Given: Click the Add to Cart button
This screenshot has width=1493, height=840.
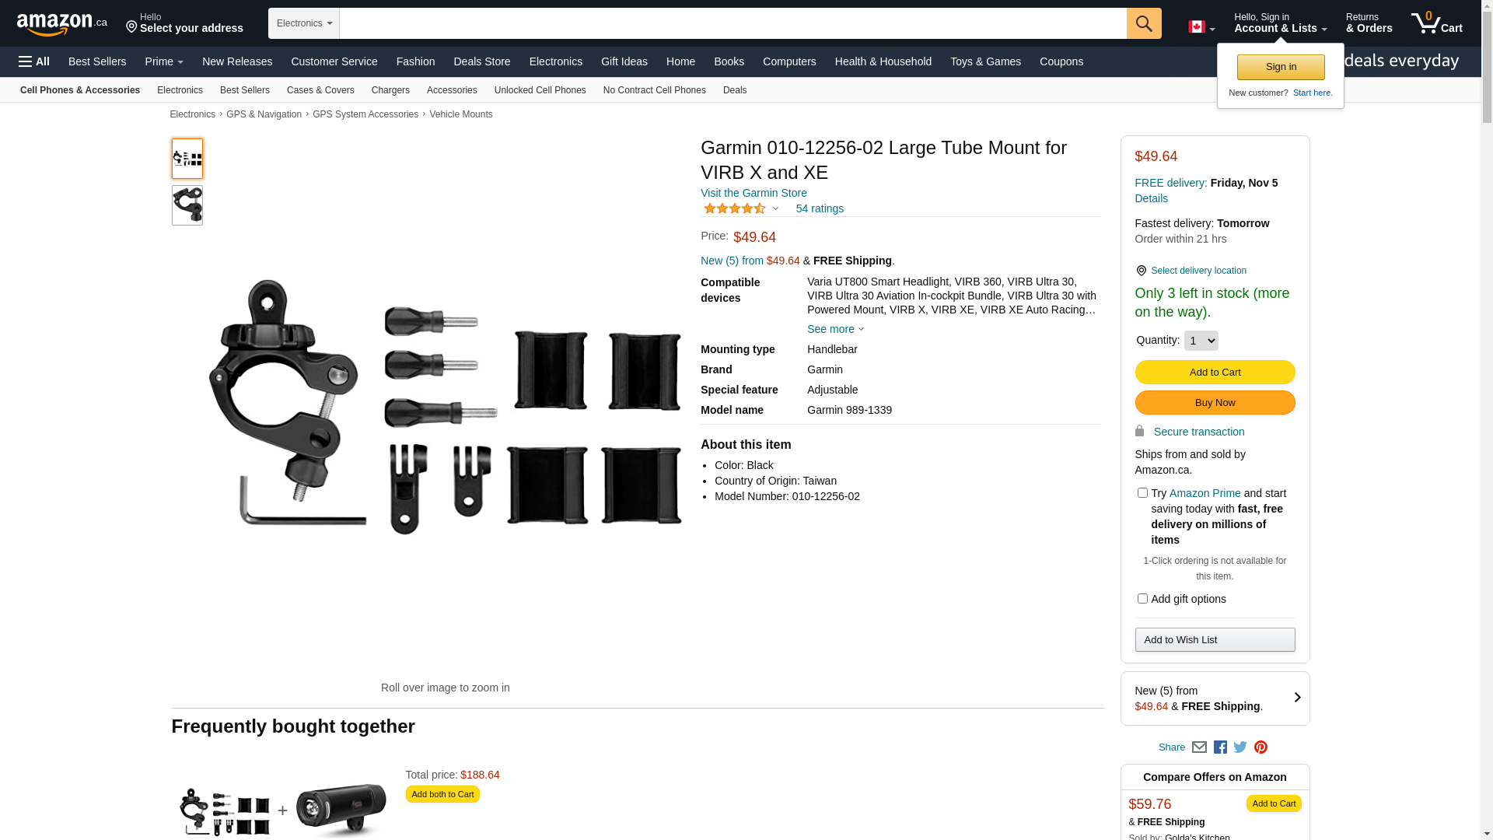Looking at the screenshot, I should [1215, 372].
